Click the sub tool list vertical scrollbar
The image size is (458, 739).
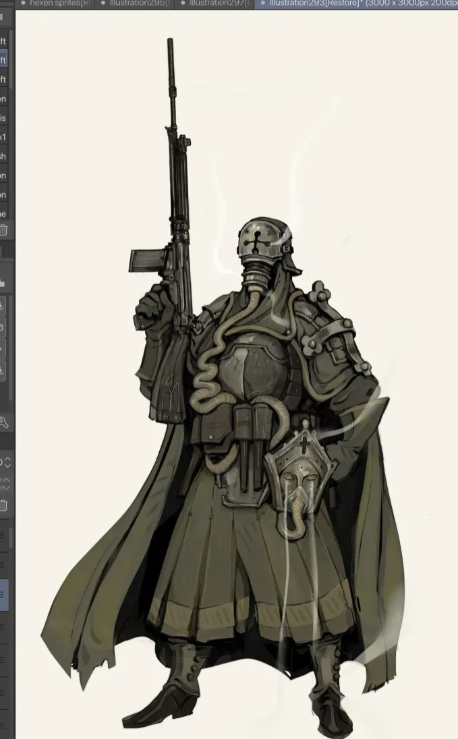click(x=10, y=81)
